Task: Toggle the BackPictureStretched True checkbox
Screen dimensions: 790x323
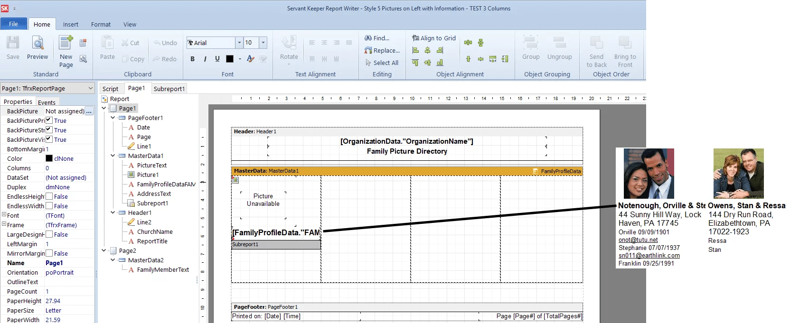Action: [x=49, y=130]
